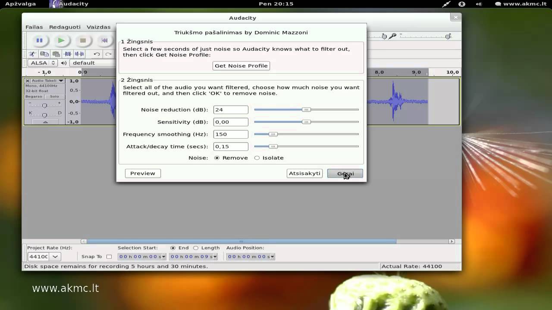This screenshot has width=552, height=310.
Task: Click the Preview button
Action: pyautogui.click(x=143, y=174)
